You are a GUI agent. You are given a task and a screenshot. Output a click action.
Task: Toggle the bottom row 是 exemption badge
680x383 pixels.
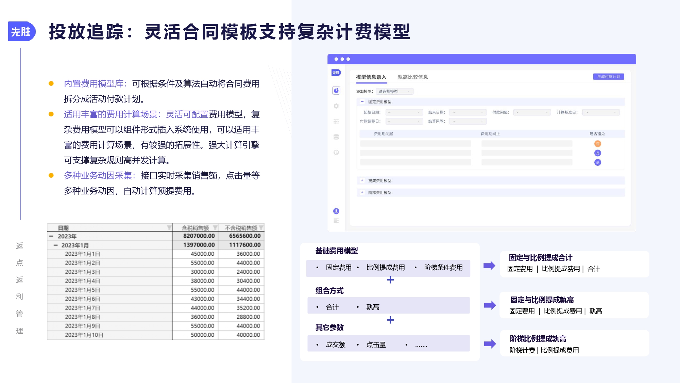pyautogui.click(x=598, y=162)
